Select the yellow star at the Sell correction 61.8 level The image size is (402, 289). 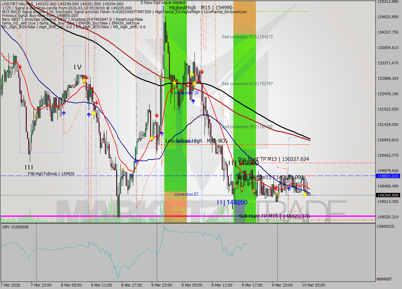coord(194,84)
